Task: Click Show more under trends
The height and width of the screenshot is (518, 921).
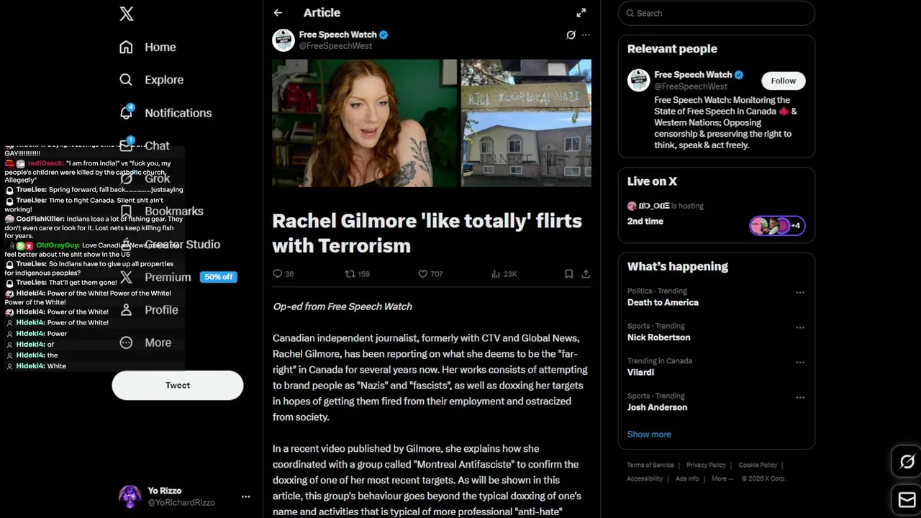Action: [649, 435]
